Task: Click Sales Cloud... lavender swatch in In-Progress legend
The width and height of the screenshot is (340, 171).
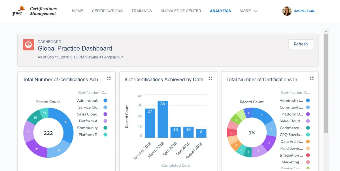Action: (308, 121)
